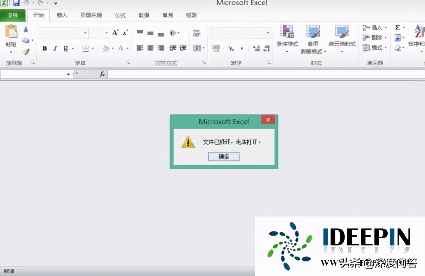Toggle italic formatting
Image resolution: width=425 pixels, height=276 pixels.
point(55,48)
